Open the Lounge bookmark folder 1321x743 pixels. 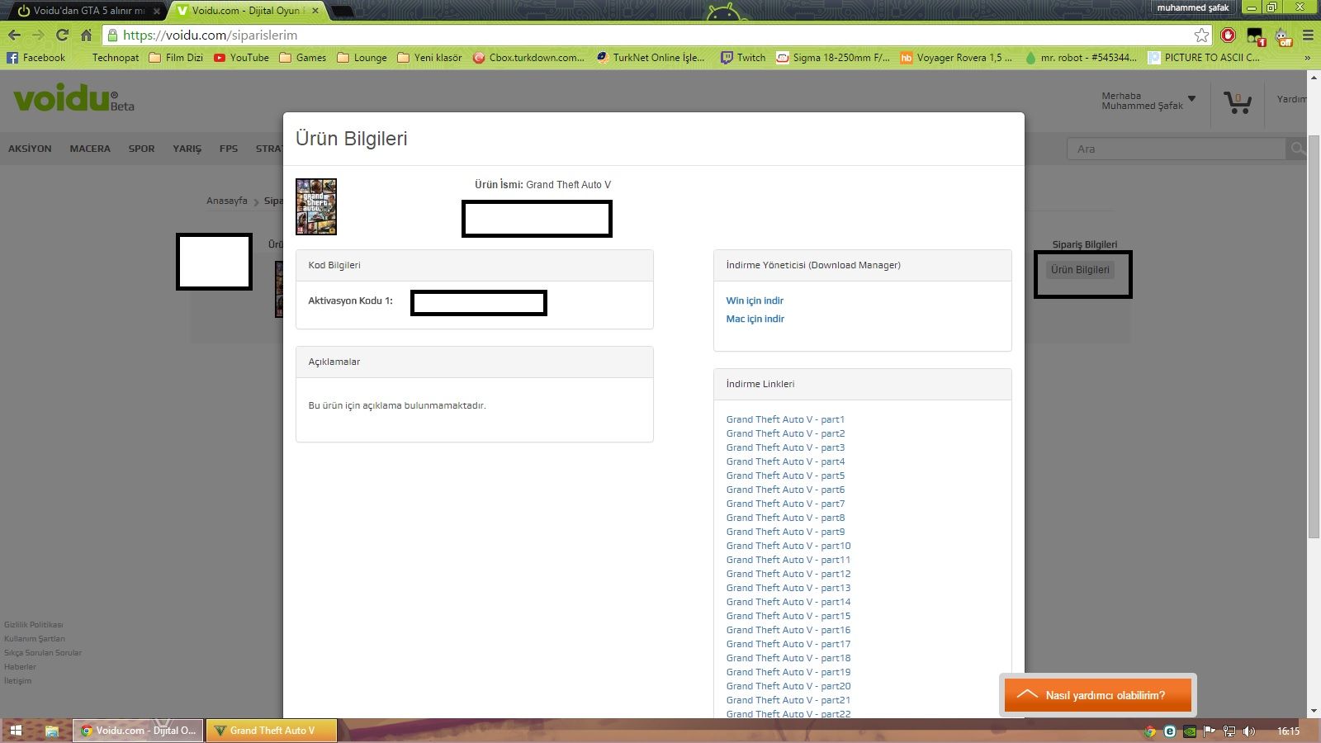[x=362, y=58]
